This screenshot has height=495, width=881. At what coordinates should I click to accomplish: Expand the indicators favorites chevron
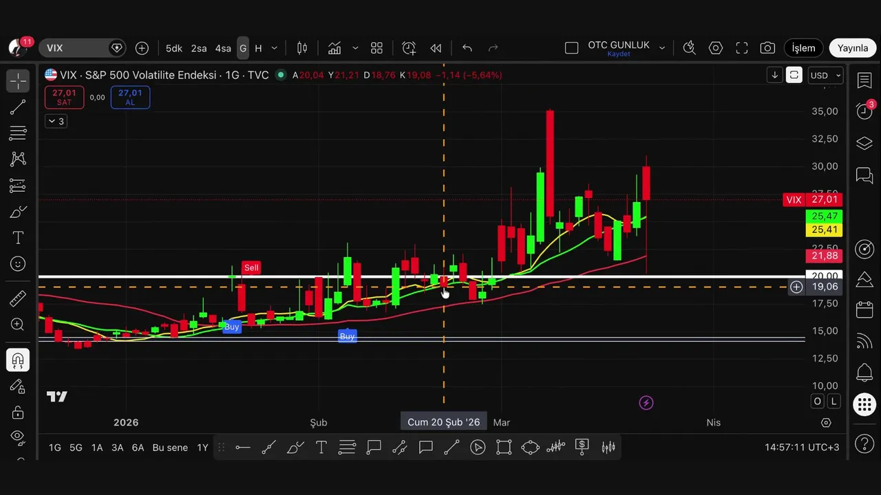pyautogui.click(x=355, y=48)
